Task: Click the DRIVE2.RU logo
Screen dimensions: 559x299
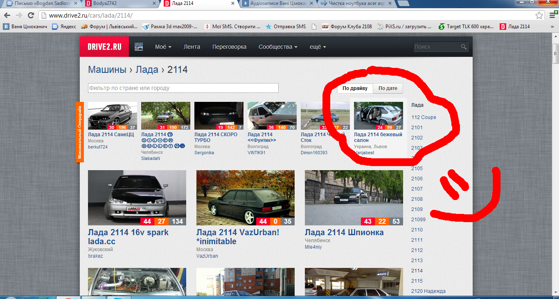Action: pos(104,47)
